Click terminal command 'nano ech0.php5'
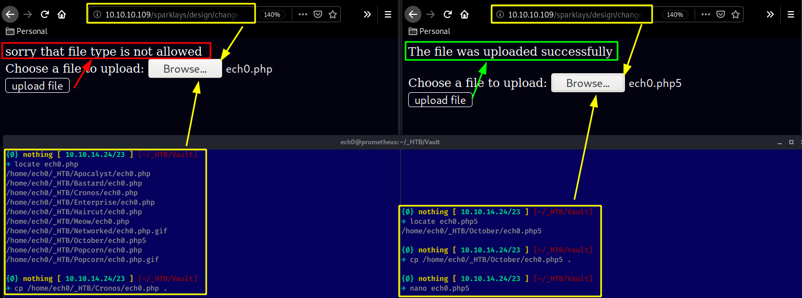The image size is (802, 298). tap(440, 288)
